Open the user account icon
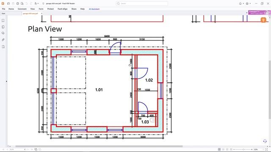The image size is (271, 152). point(247,3)
